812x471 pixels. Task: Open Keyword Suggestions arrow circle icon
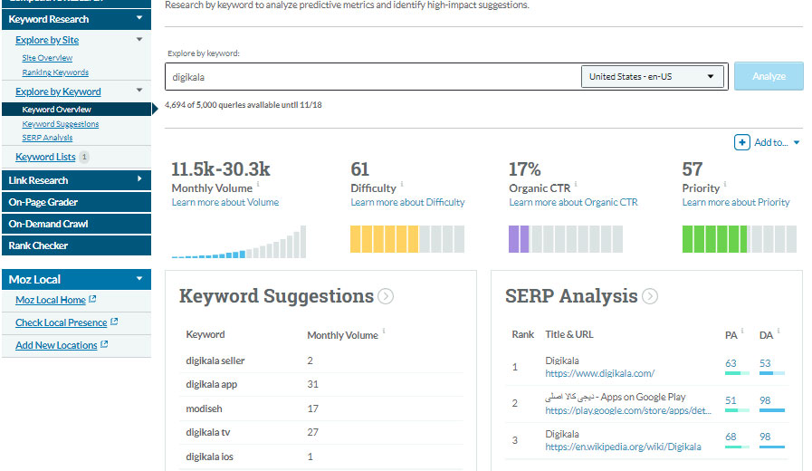click(x=386, y=296)
